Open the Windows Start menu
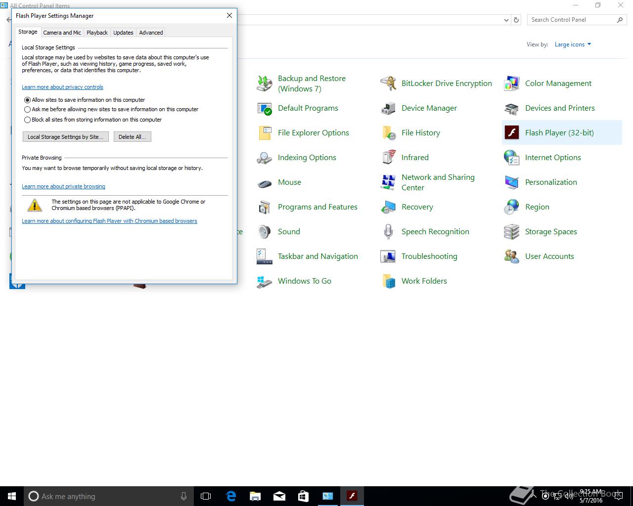 tap(12, 496)
